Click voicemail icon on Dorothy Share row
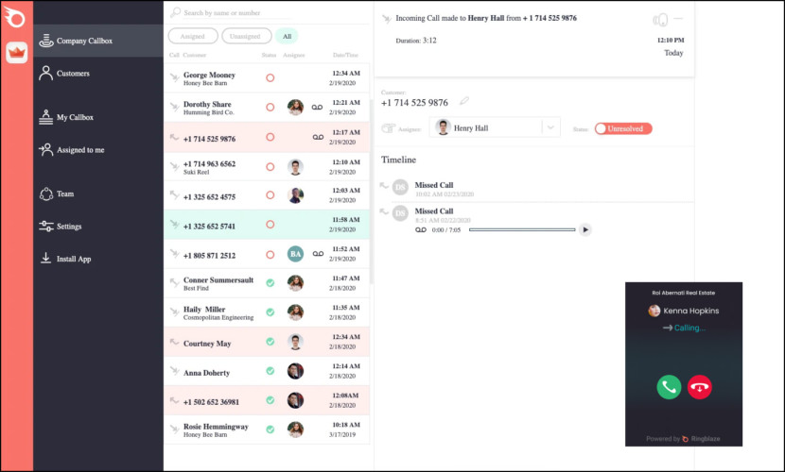 [x=317, y=108]
